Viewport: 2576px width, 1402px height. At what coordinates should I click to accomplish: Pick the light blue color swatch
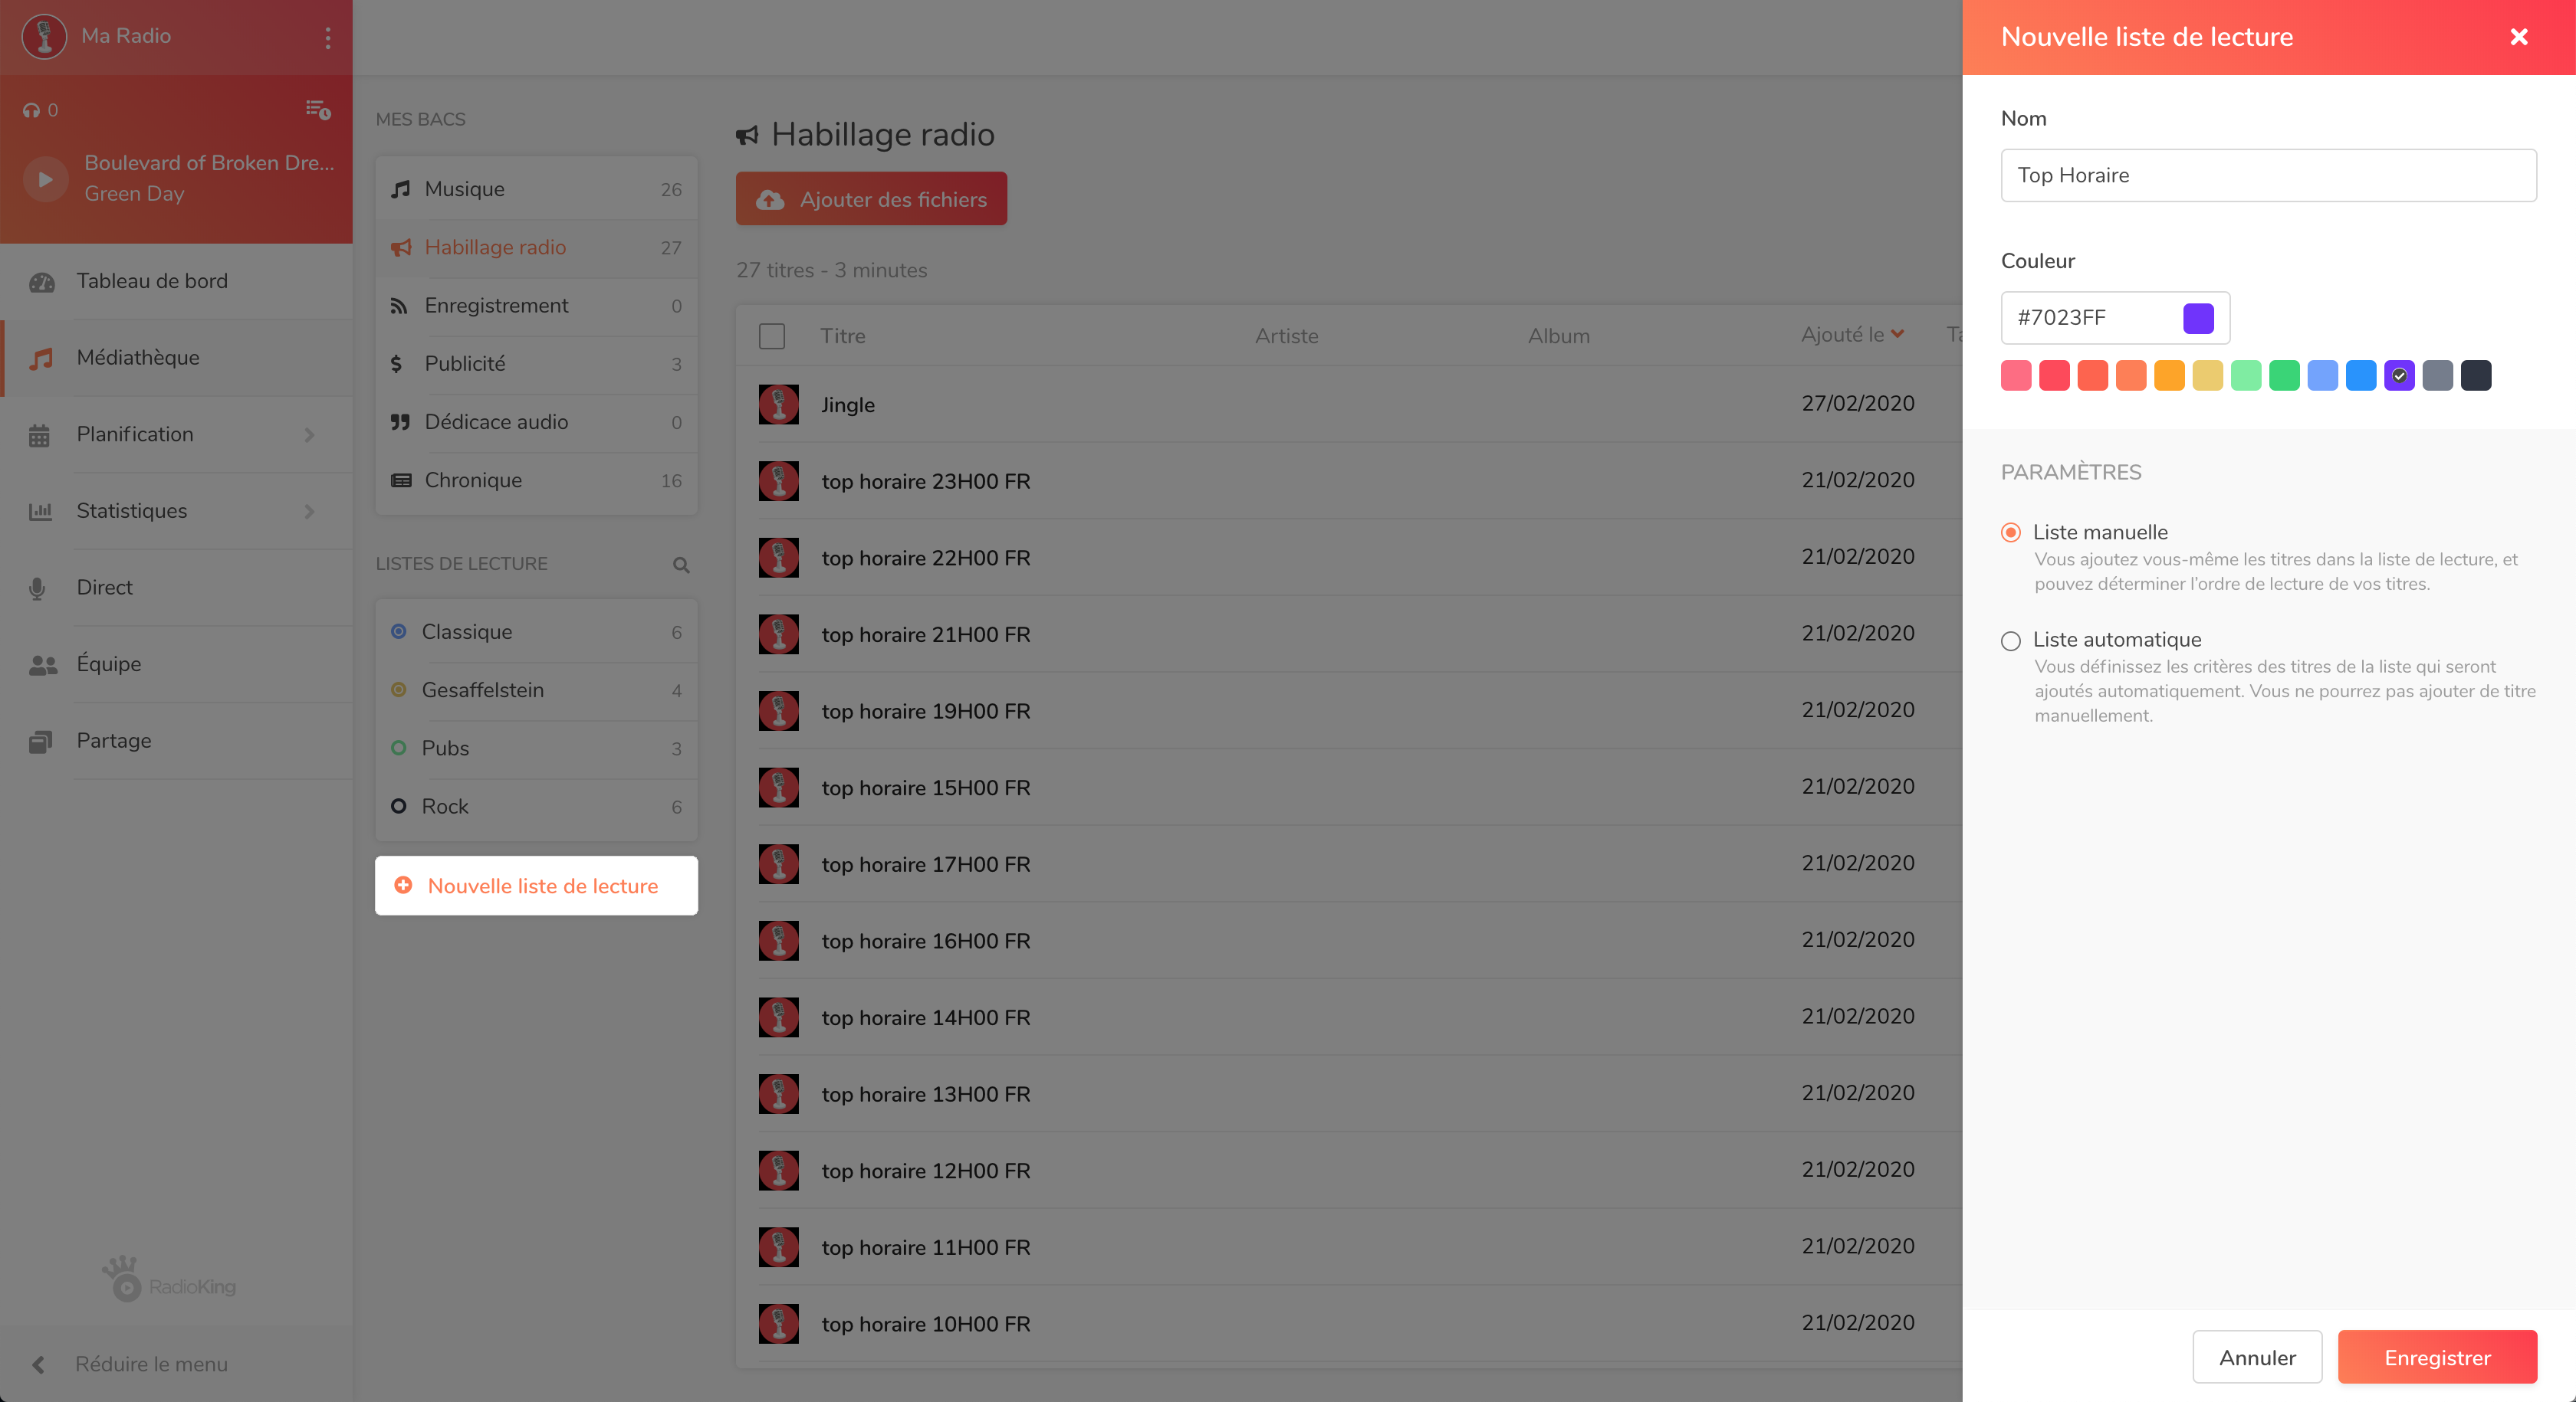pyautogui.click(x=2323, y=375)
